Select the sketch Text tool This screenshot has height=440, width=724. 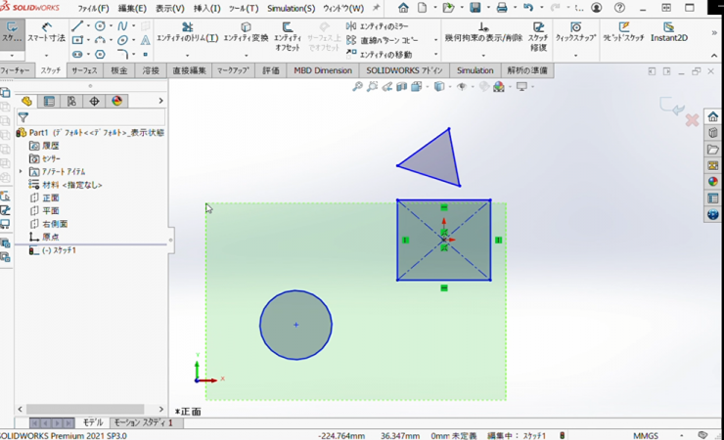pos(145,40)
